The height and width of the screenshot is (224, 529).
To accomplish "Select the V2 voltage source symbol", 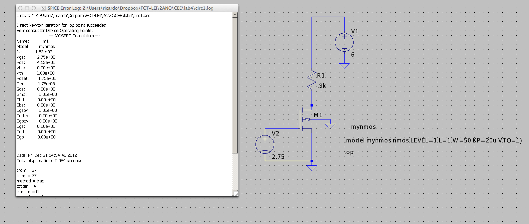I will pos(265,144).
